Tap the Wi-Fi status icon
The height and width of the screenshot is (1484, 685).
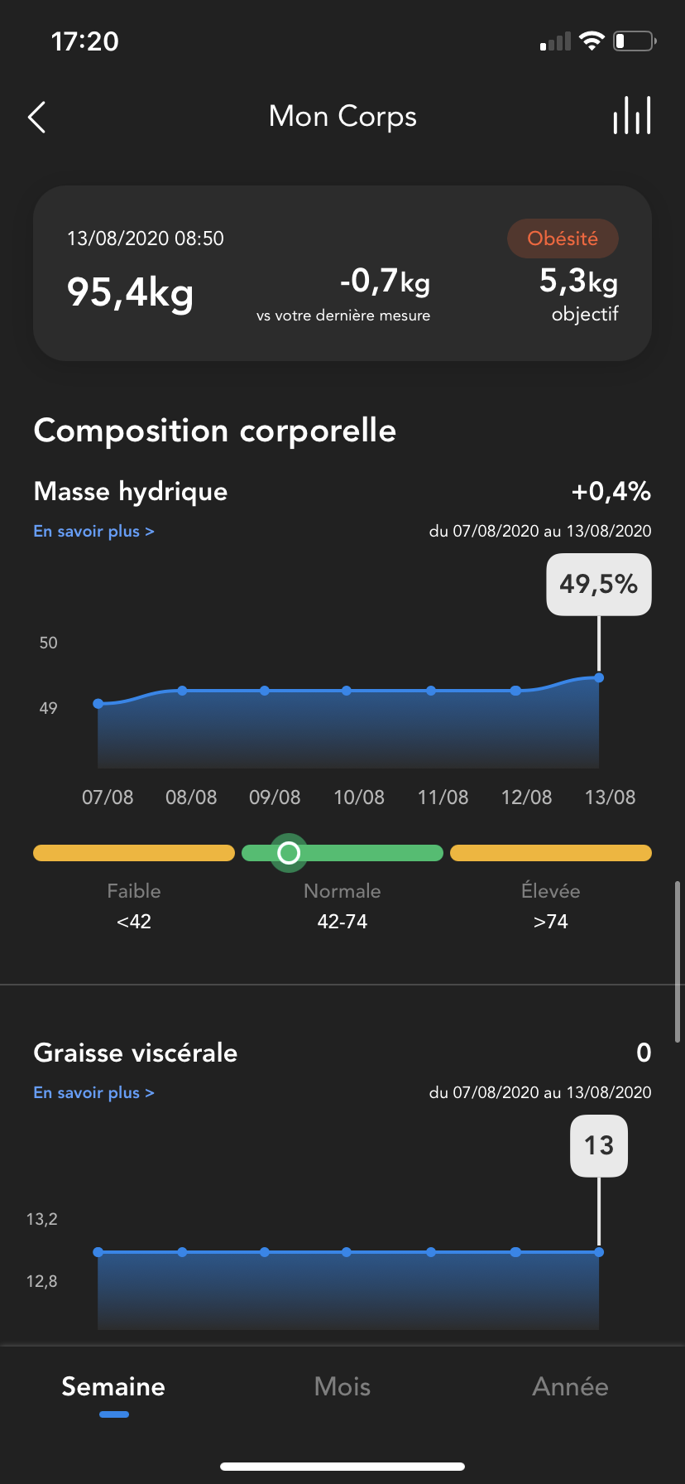(x=592, y=41)
